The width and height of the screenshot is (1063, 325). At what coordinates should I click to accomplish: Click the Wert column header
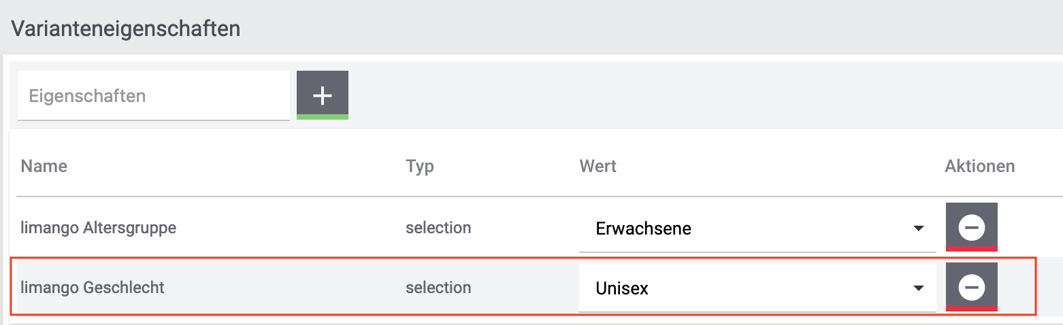[598, 166]
